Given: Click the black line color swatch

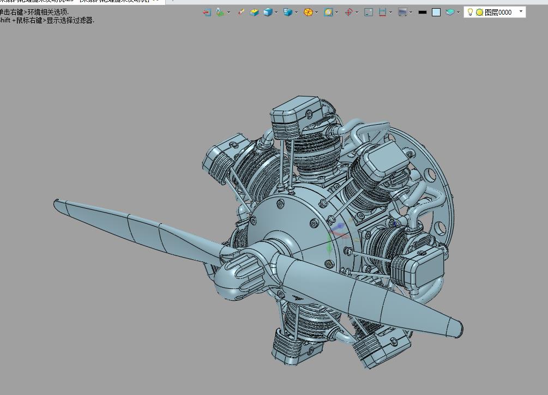Looking at the screenshot, I should point(423,13).
